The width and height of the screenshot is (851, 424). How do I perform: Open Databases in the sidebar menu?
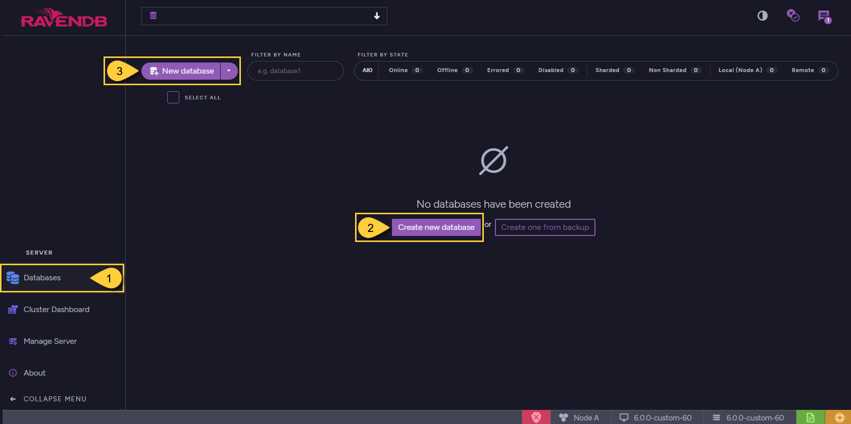point(62,278)
